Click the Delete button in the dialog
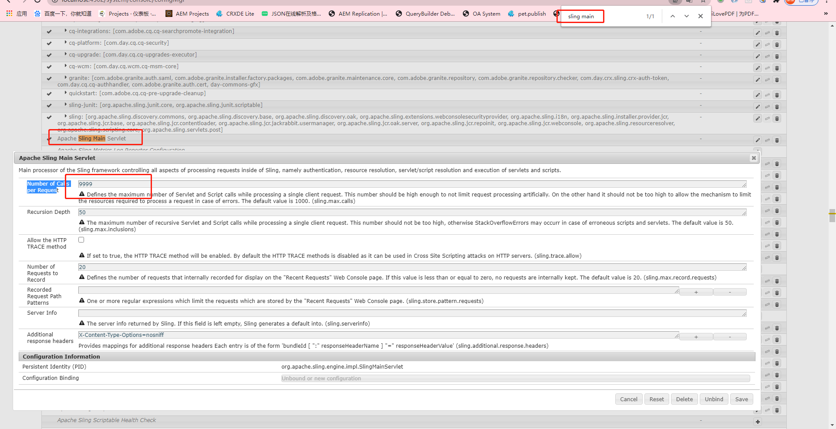The height and width of the screenshot is (429, 836). pyautogui.click(x=684, y=399)
